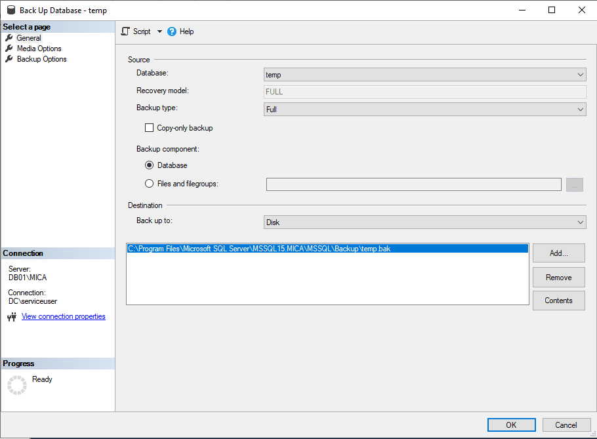Click the wrench icon beside Backup Options
The width and height of the screenshot is (597, 439).
[x=9, y=59]
